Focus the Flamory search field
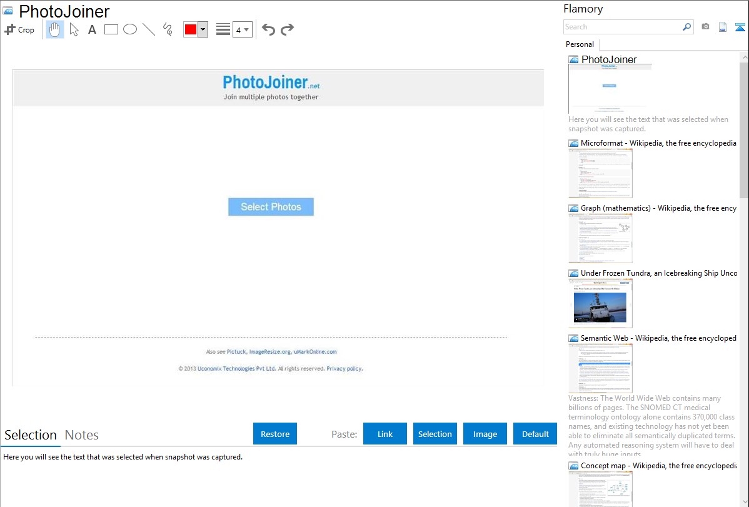The image size is (749, 507). point(623,27)
